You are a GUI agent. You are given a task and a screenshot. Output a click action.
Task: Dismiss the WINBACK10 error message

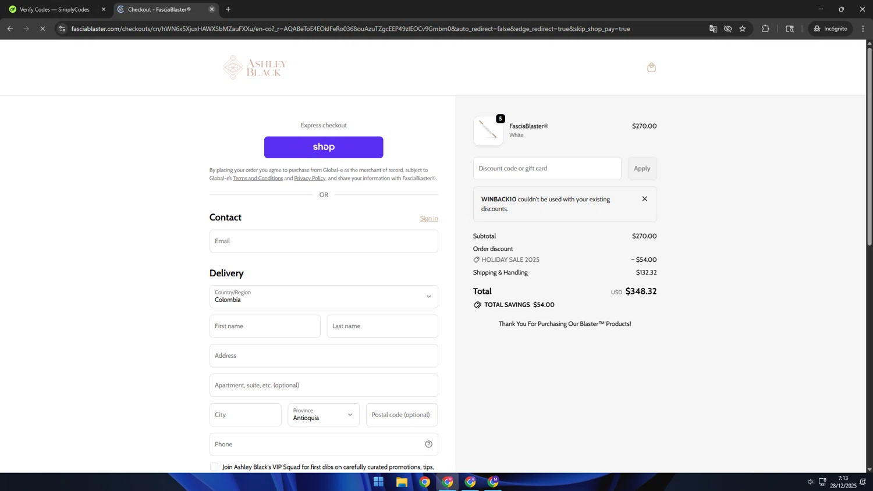point(644,199)
